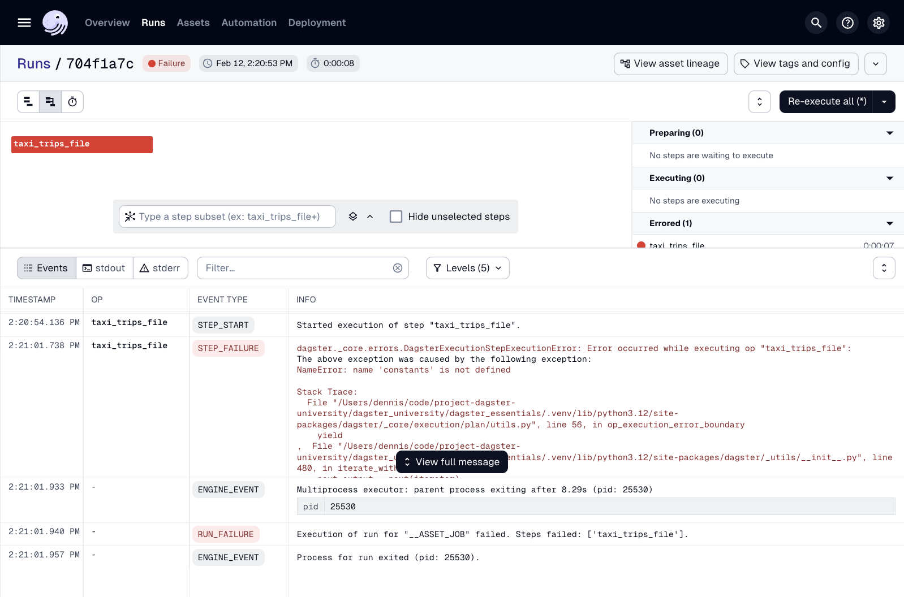Check Hide unselected steps checkbox
904x597 pixels.
tap(396, 217)
